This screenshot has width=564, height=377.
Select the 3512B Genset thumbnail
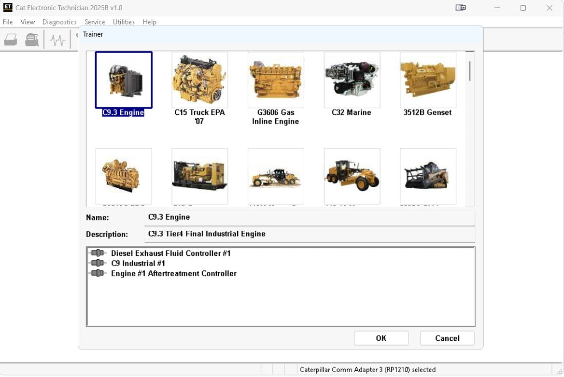tap(427, 80)
